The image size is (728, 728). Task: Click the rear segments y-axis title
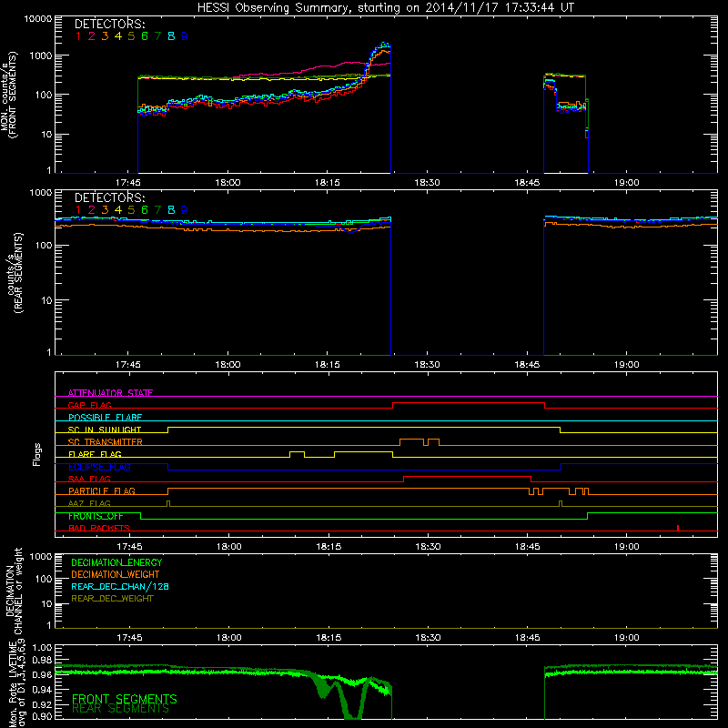[14, 273]
